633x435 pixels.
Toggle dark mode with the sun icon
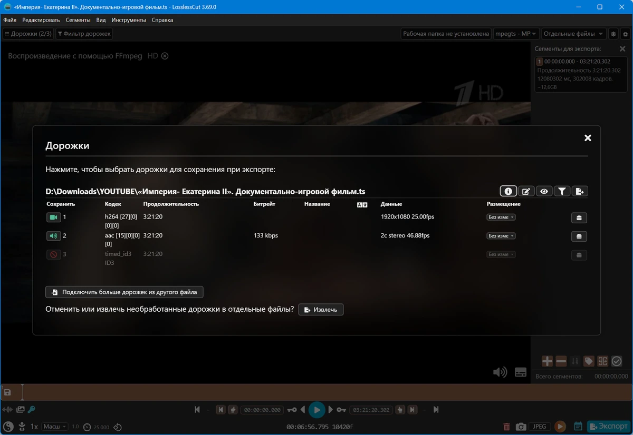tap(613, 34)
